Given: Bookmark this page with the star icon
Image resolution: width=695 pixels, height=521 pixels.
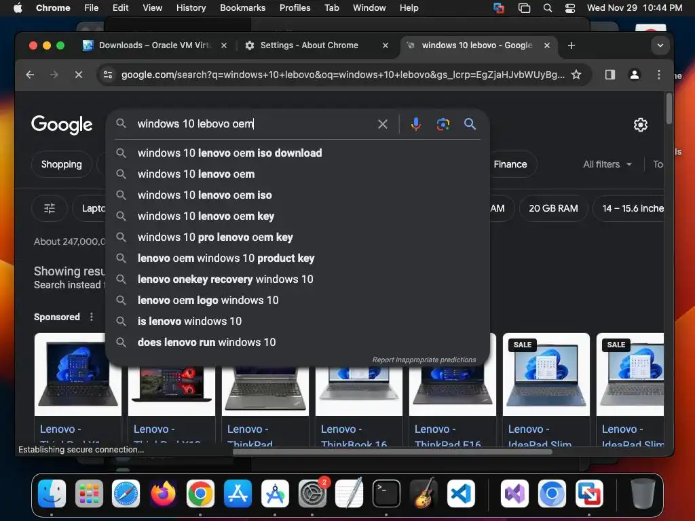Looking at the screenshot, I should click(576, 75).
